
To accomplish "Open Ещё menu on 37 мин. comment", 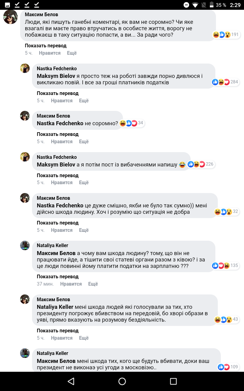I will tap(93, 284).
